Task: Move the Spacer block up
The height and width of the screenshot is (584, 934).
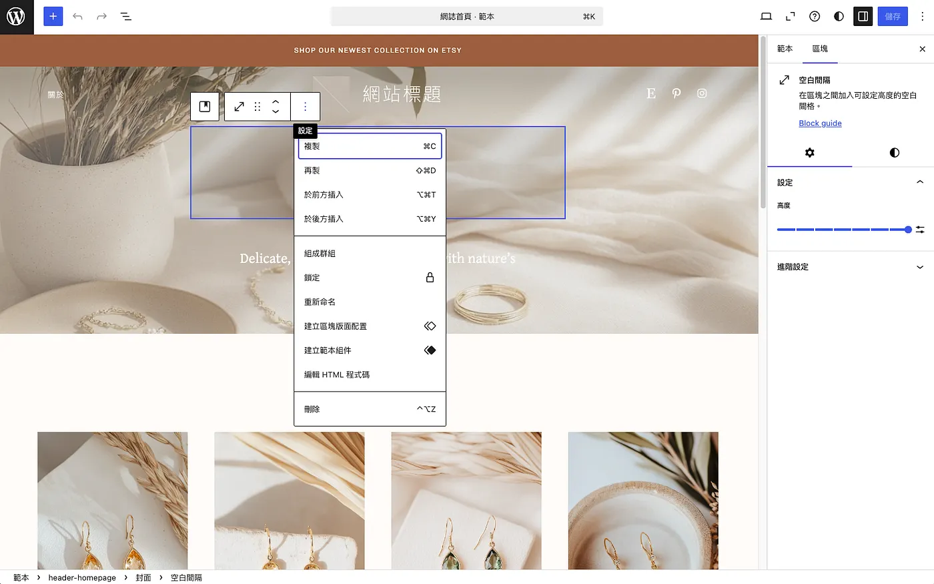Action: [276, 101]
